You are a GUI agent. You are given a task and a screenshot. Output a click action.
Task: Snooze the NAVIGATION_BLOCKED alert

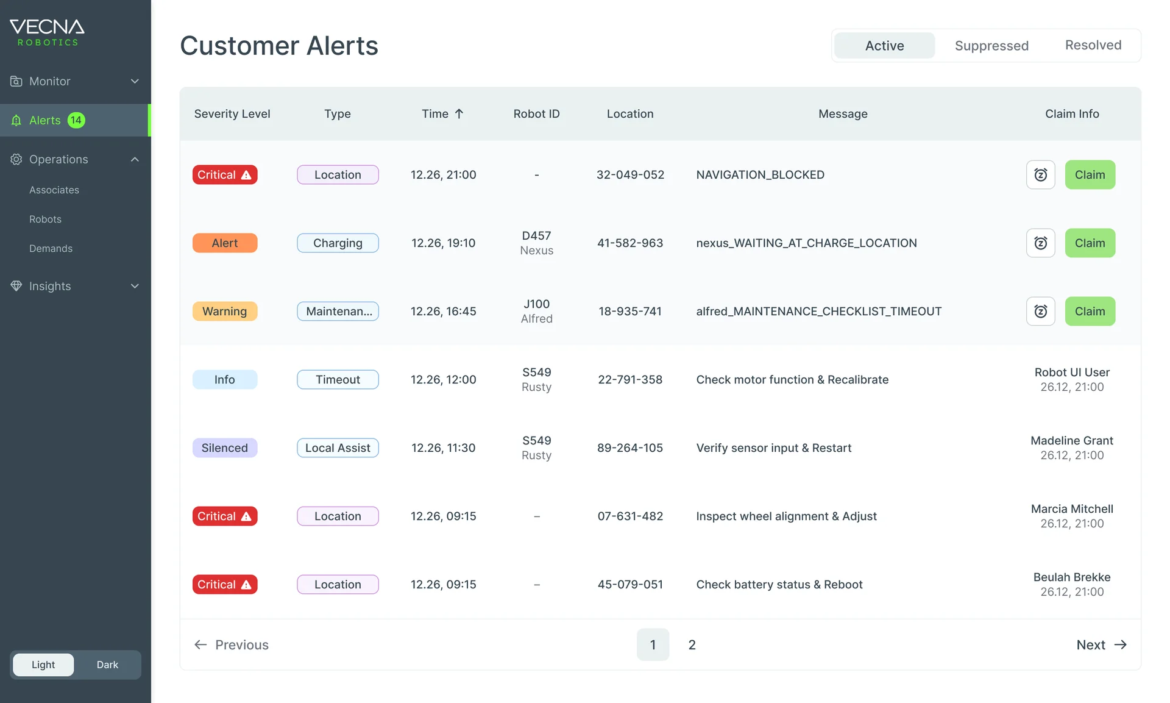(x=1040, y=175)
